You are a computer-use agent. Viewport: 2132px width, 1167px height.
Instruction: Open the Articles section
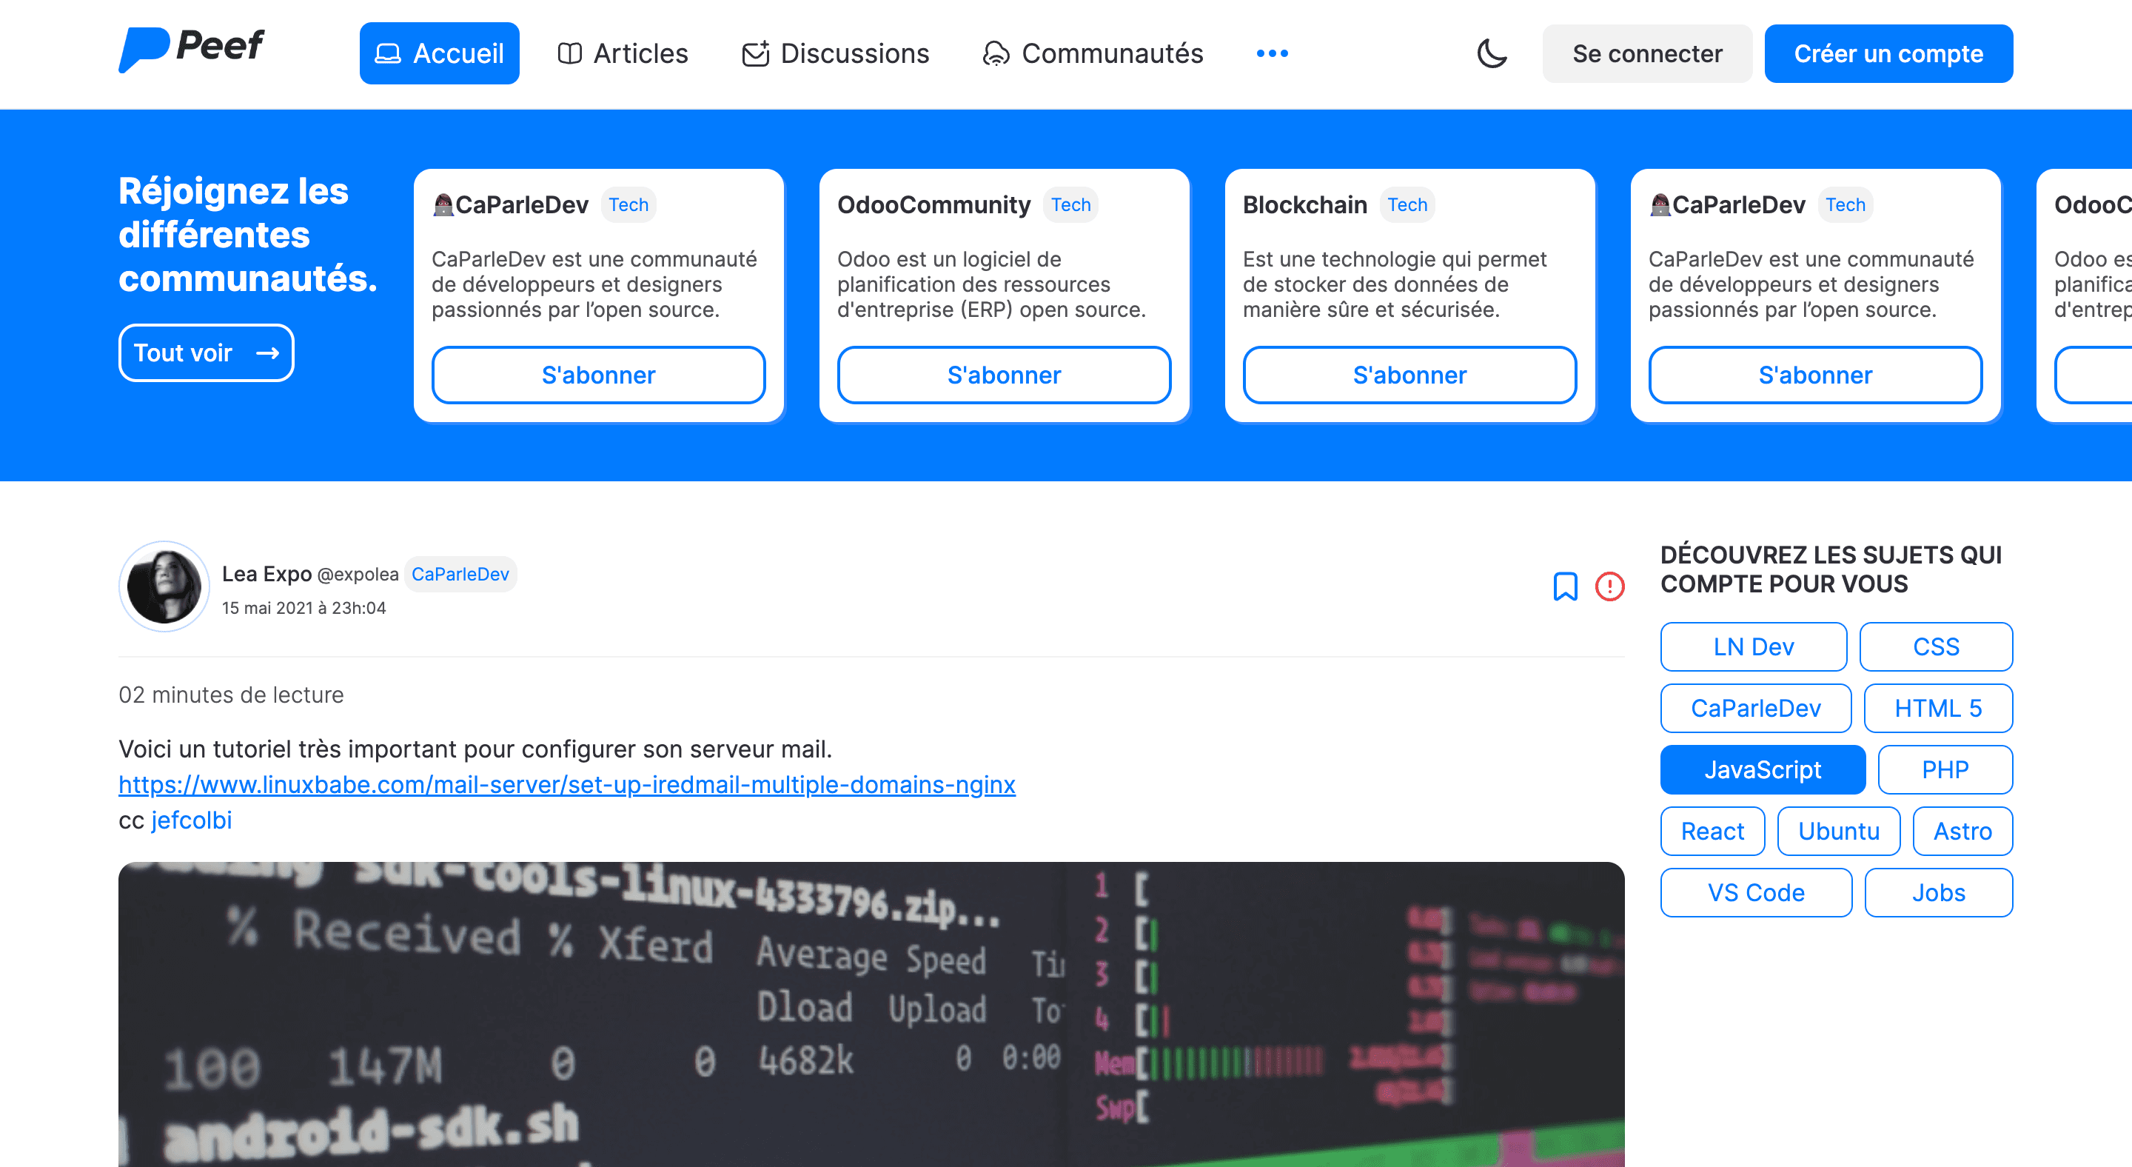tap(623, 54)
